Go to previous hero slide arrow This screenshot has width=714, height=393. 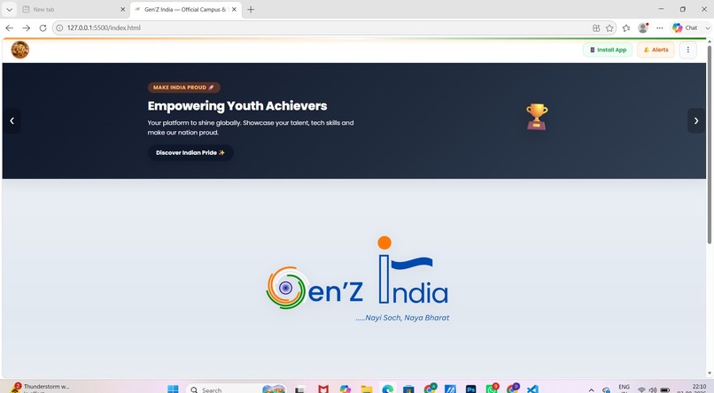click(12, 120)
